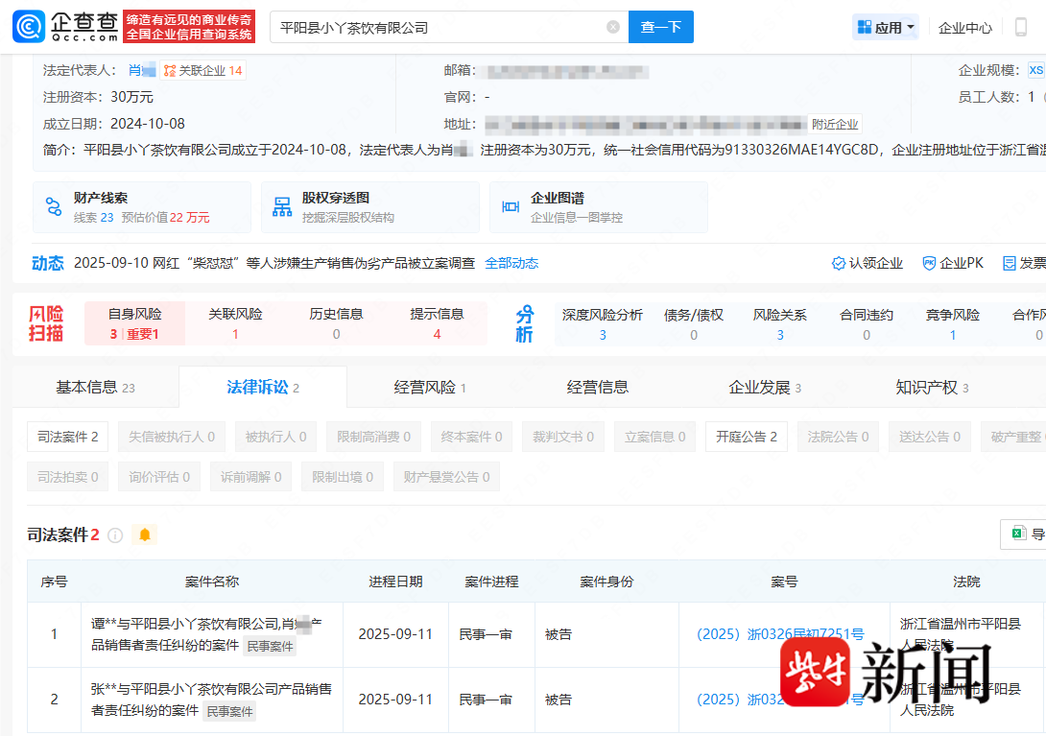Click the 企业PK shield icon
The height and width of the screenshot is (736, 1046).
coord(929,264)
